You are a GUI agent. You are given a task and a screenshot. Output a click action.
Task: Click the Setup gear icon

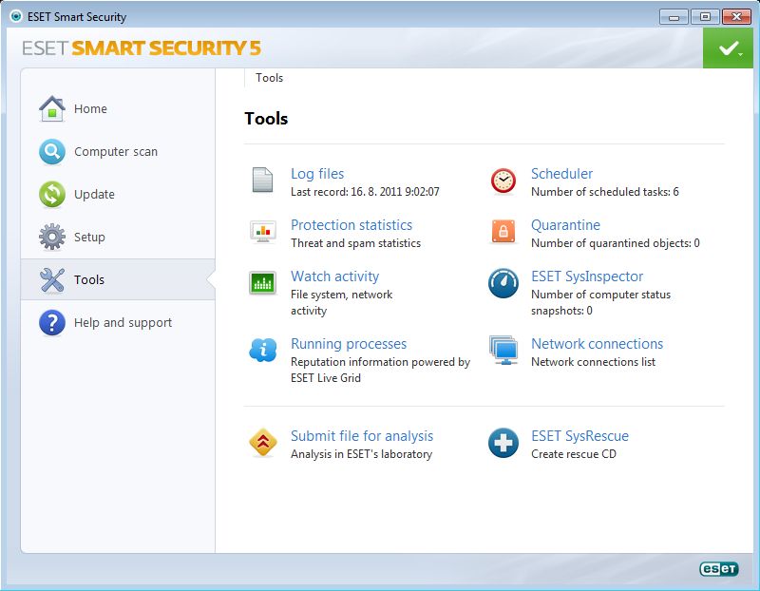click(x=52, y=238)
